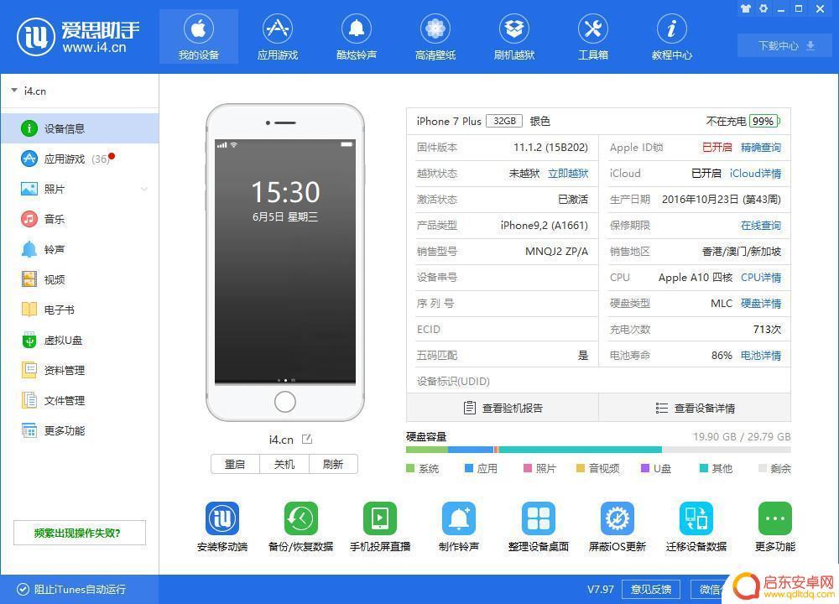Viewport: 839px width, 604px height.
Task: Click the 意见反馈 button
Action: point(651,589)
